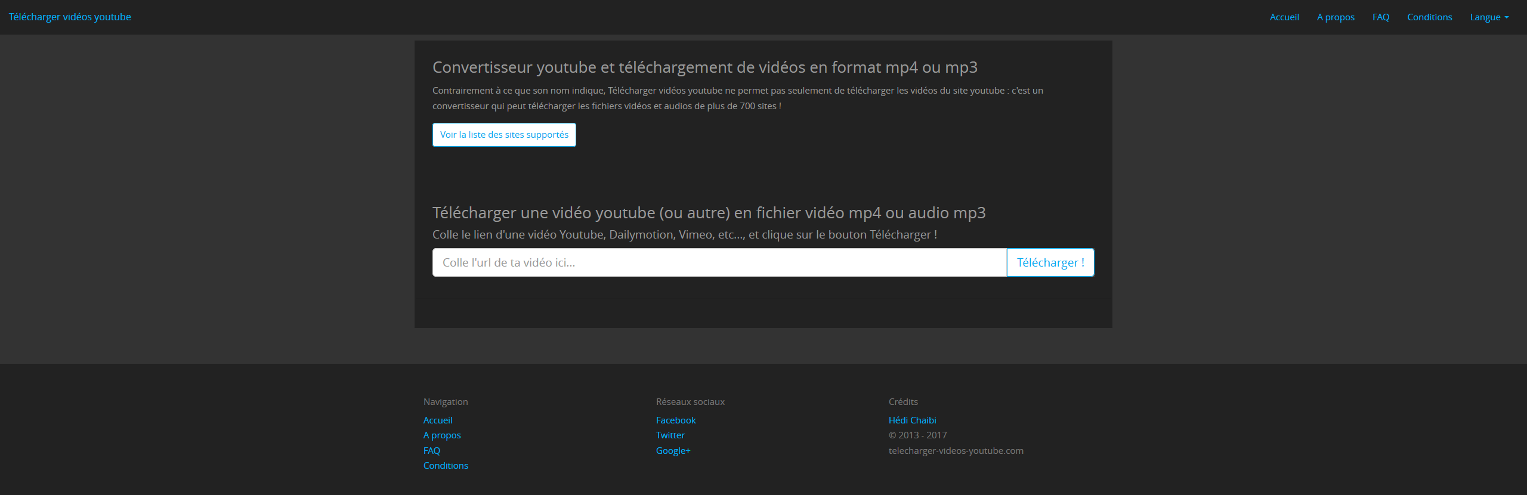Go to A propos in the top navbar
The image size is (1527, 495).
coord(1335,17)
